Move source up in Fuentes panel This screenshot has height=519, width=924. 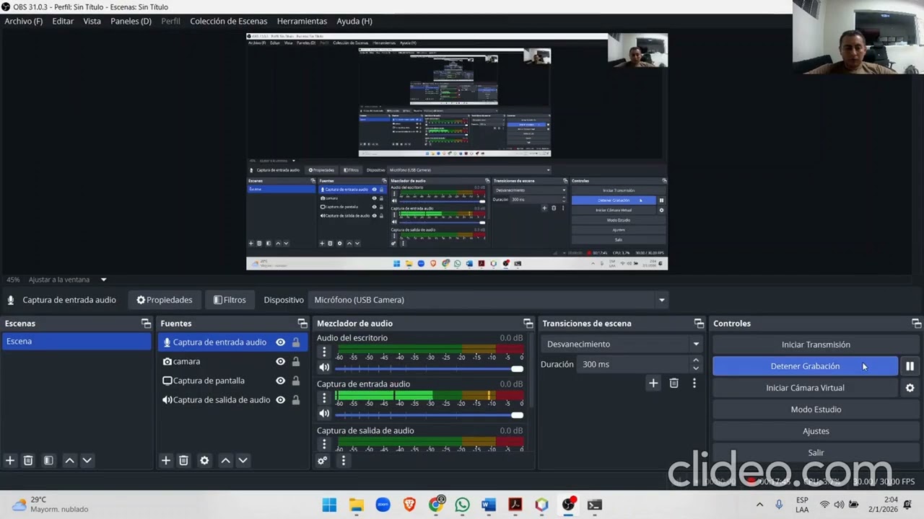(225, 461)
